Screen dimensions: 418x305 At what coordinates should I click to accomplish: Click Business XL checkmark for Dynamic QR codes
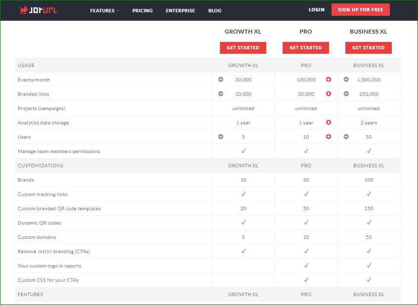pyautogui.click(x=369, y=223)
